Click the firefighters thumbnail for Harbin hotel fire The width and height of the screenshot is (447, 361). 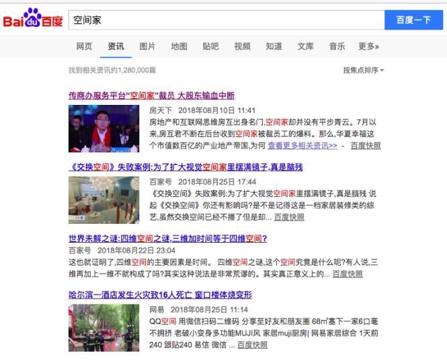coord(104,328)
